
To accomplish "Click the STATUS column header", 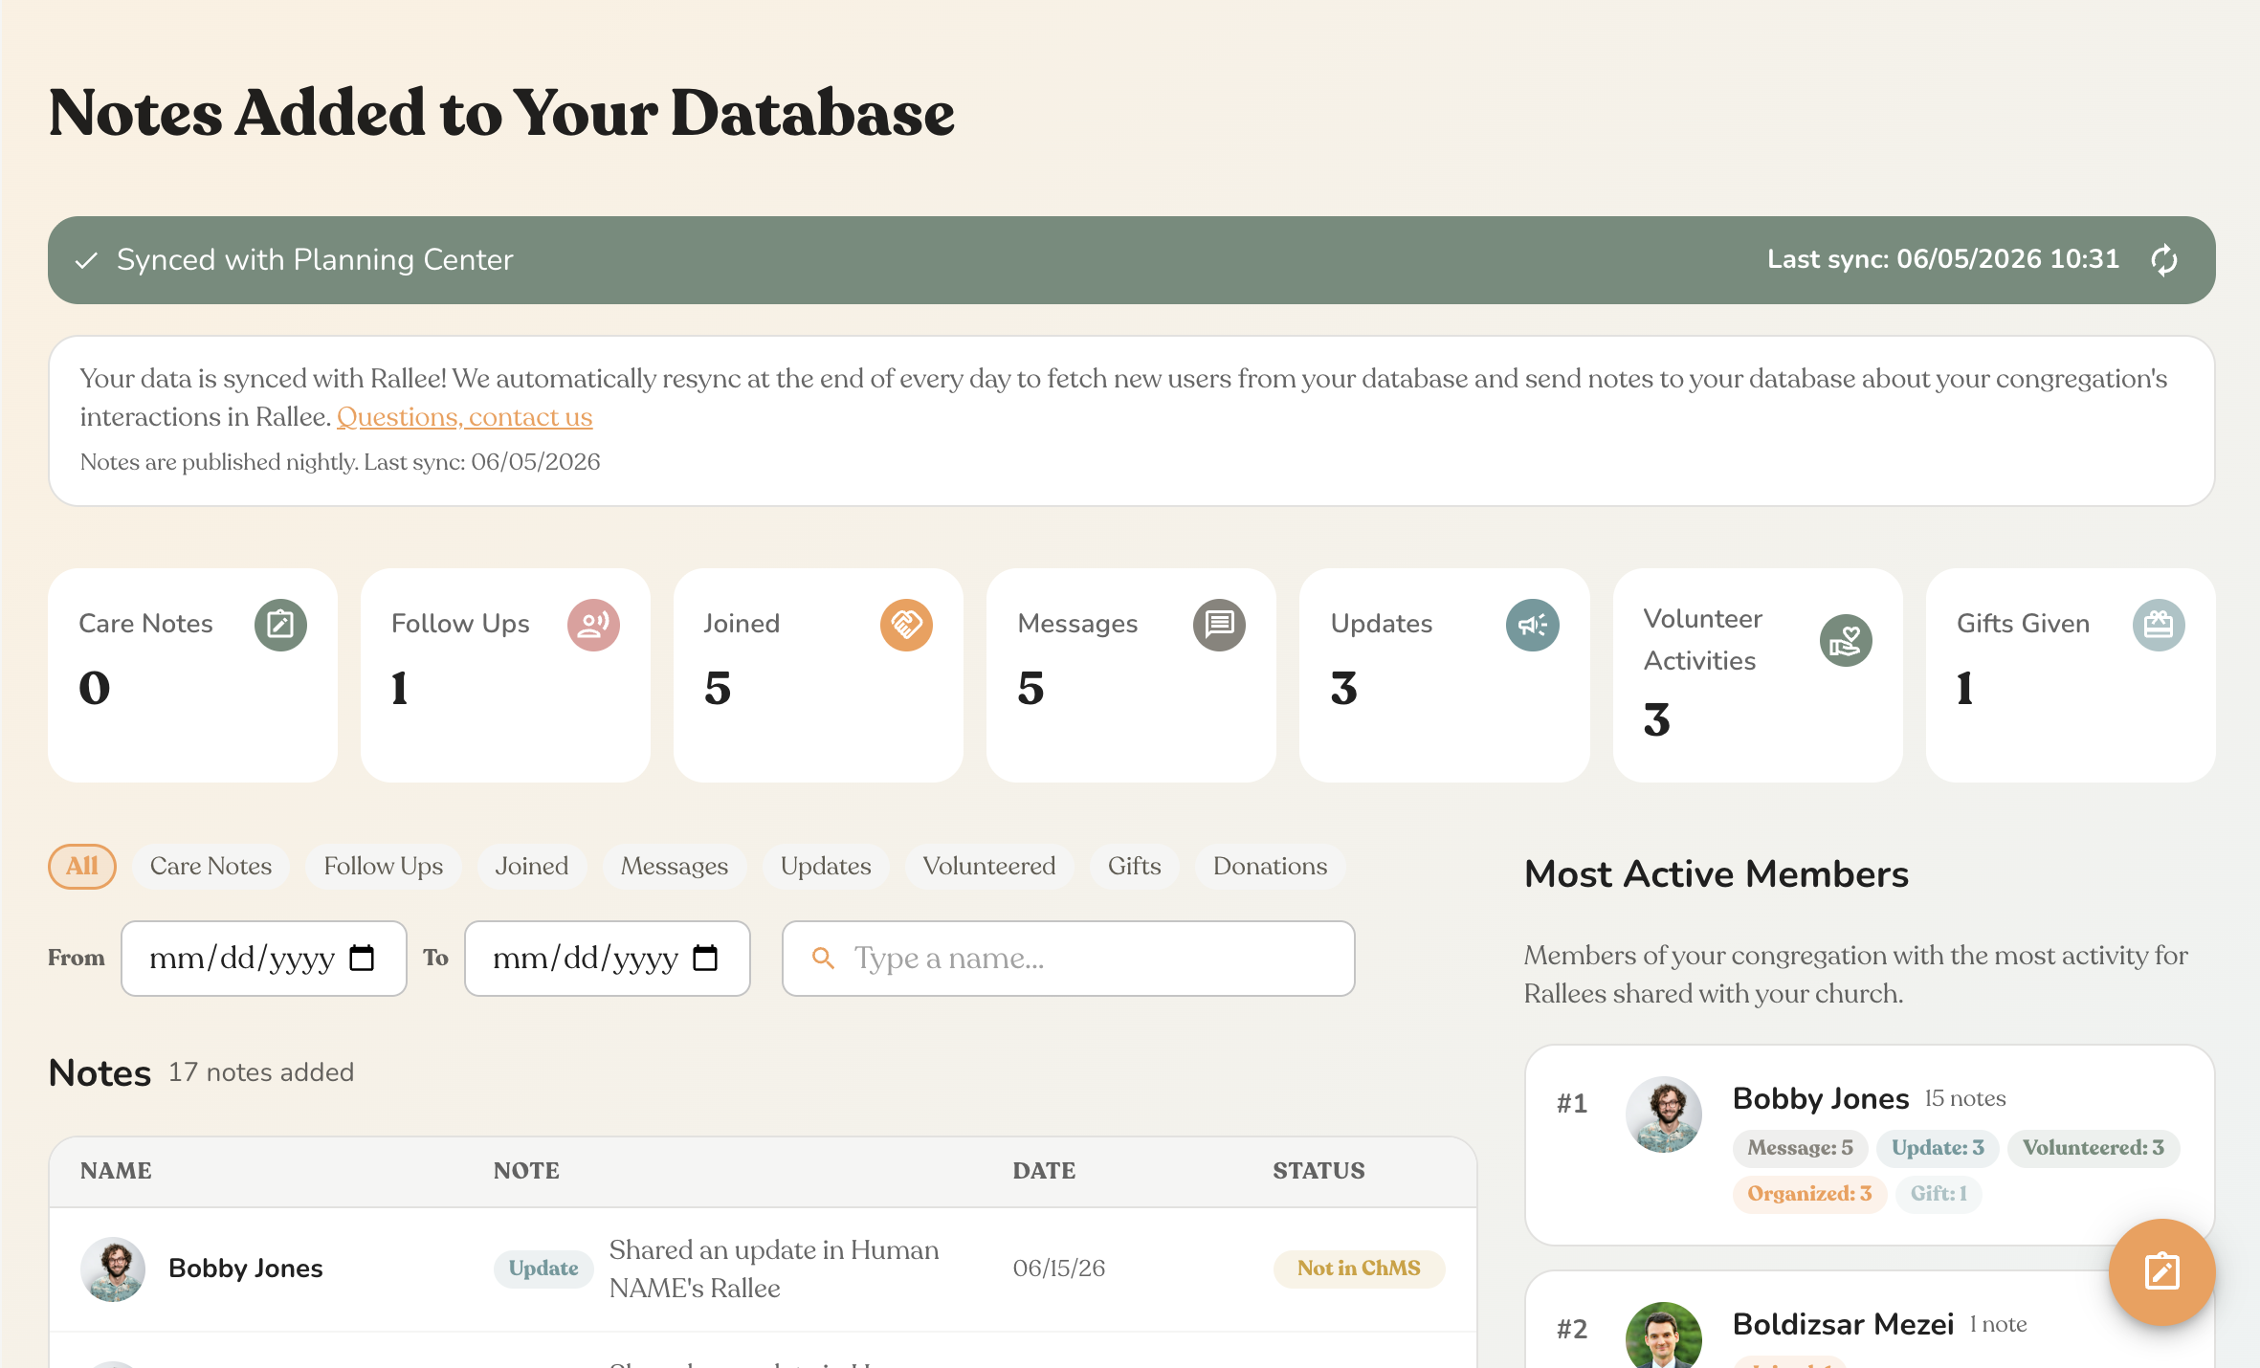I will (1318, 1171).
